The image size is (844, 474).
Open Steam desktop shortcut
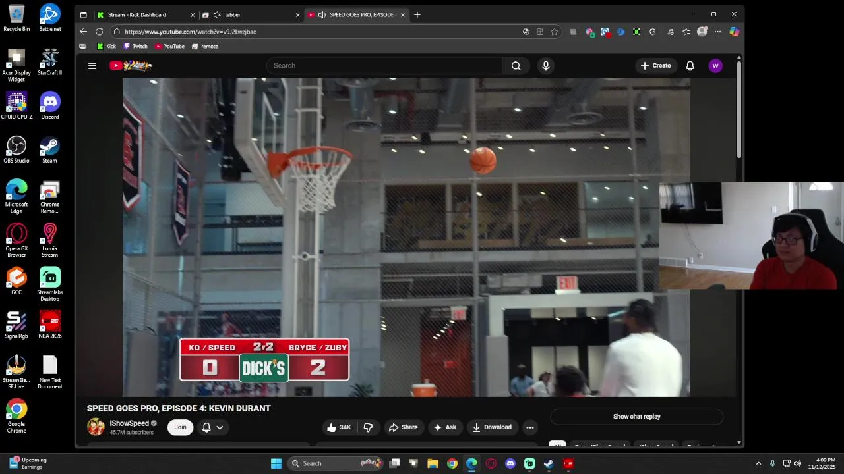coord(49,149)
